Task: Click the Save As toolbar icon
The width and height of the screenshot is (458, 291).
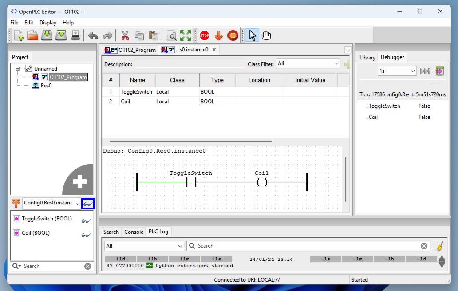Action: (61, 35)
